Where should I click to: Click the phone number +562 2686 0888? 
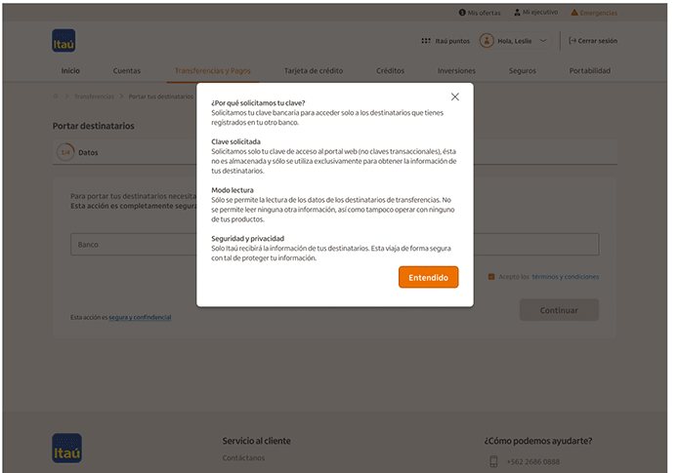(x=533, y=461)
